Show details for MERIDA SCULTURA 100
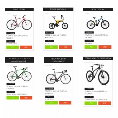This screenshot has height=118, width=118. click(x=26, y=98)
